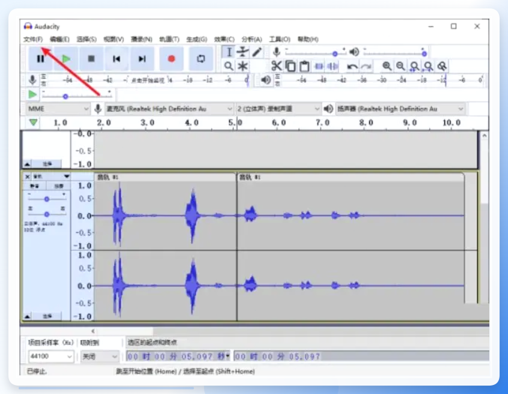Click the upper track's 选择 select button

[x=47, y=164]
